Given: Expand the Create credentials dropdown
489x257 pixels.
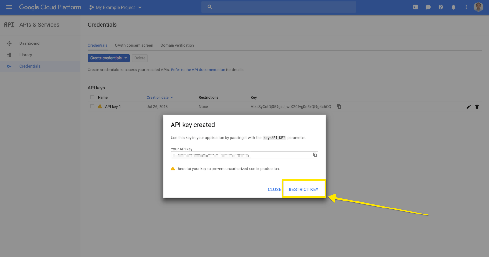Looking at the screenshot, I should [109, 58].
